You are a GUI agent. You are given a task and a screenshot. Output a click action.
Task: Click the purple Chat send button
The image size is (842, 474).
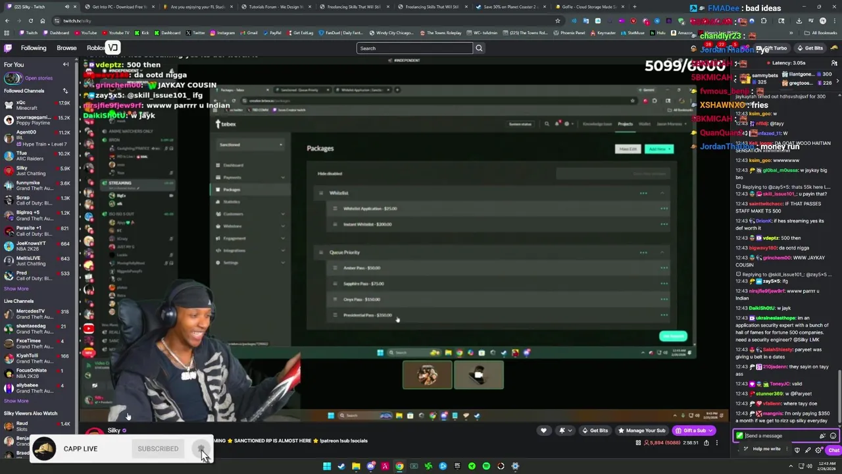click(833, 450)
